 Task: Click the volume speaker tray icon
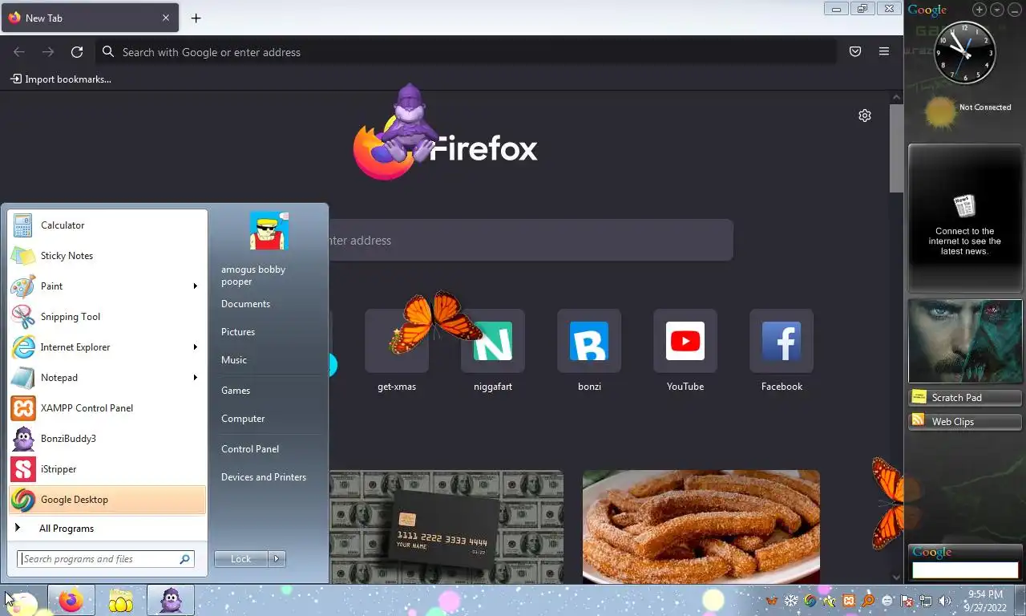(945, 601)
